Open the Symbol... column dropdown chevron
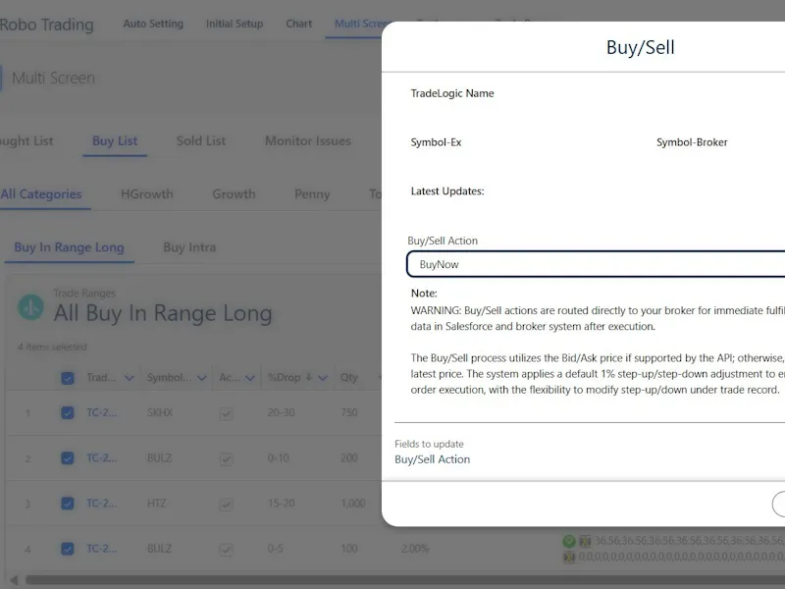Viewport: 785px width, 589px height. pos(202,378)
